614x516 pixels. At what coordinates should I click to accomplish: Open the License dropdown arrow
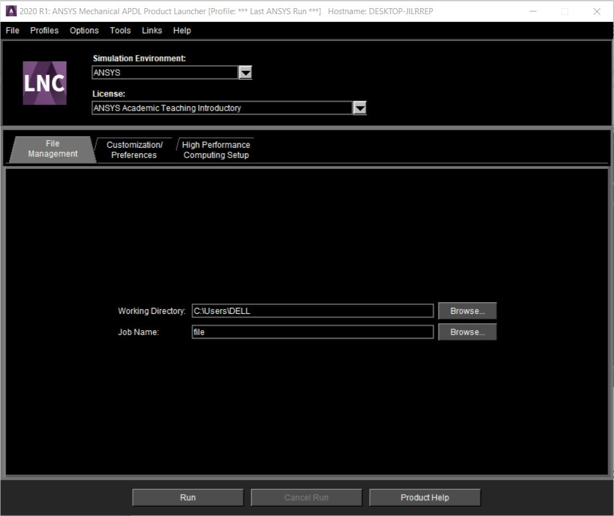point(360,108)
